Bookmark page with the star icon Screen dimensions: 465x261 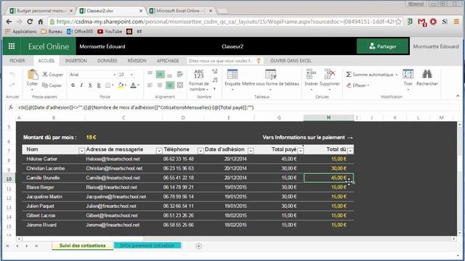pos(398,22)
